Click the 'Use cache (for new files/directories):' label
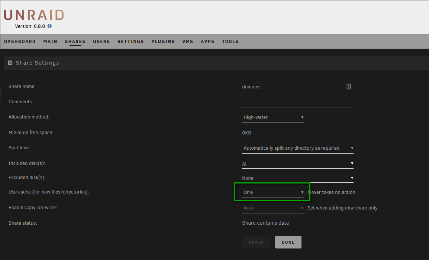Image resolution: width=429 pixels, height=260 pixels. [49, 192]
